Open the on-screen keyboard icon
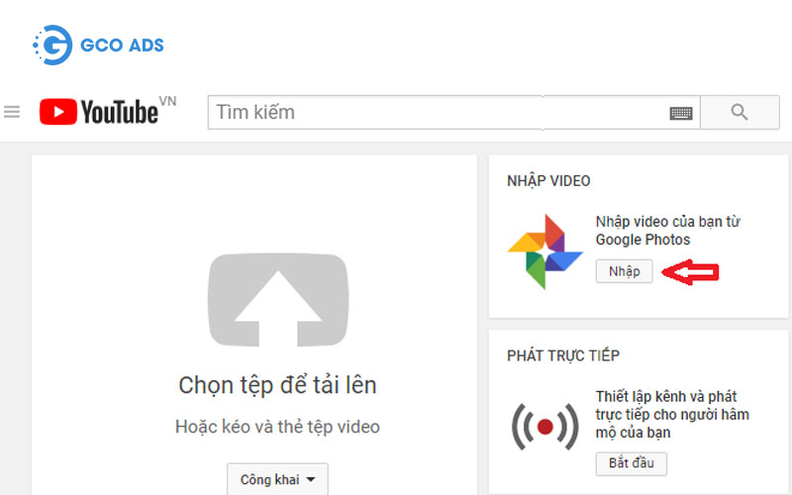 (x=680, y=113)
